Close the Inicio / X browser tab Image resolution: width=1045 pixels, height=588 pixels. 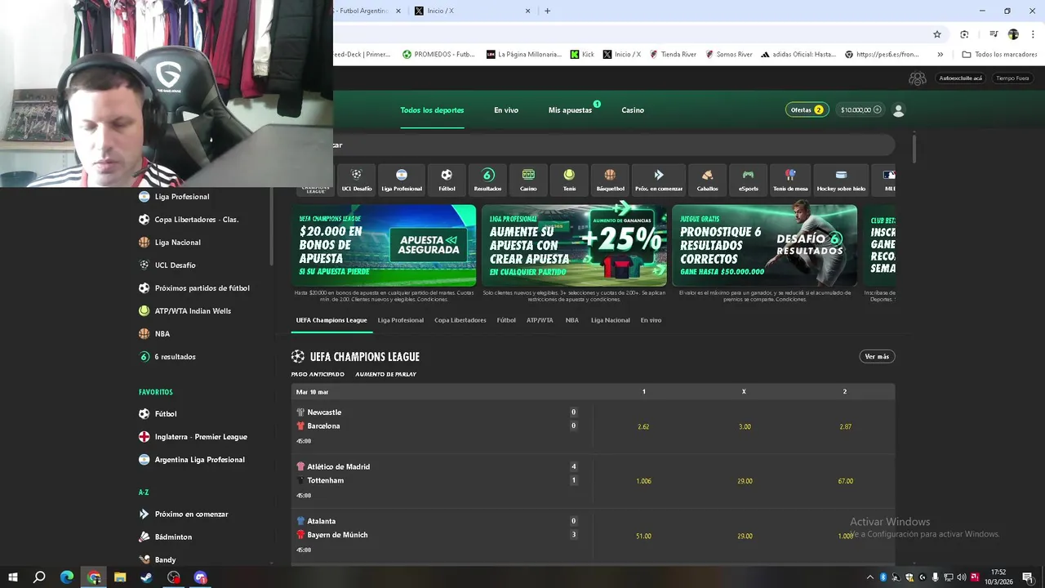tap(527, 11)
